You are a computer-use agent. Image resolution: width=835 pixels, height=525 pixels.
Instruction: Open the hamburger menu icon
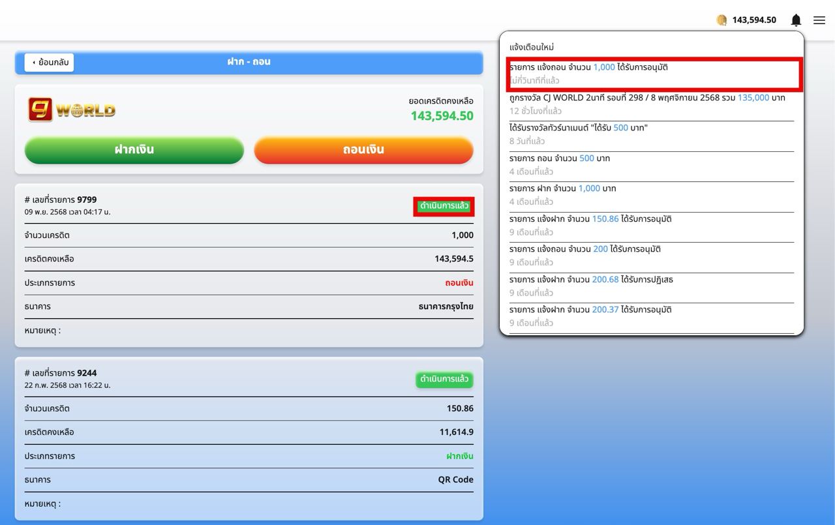click(x=819, y=20)
